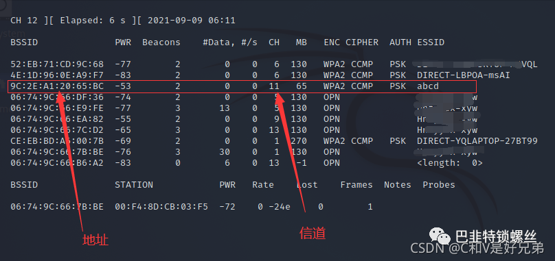The width and height of the screenshot is (555, 261).
Task: Click the Elapsed: 6 s status text
Action: point(93,21)
